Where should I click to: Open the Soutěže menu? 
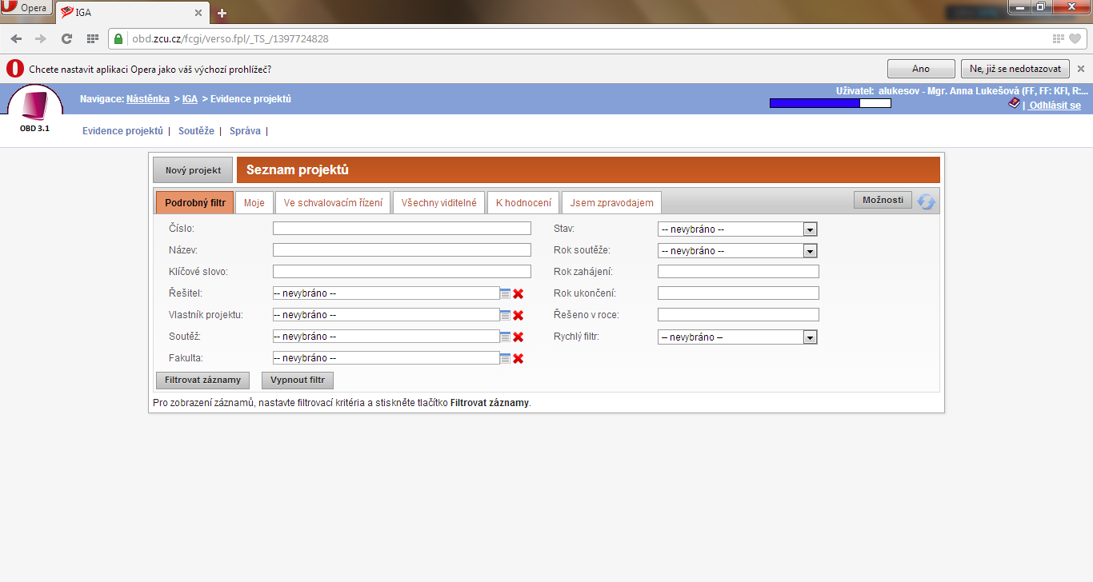click(196, 131)
